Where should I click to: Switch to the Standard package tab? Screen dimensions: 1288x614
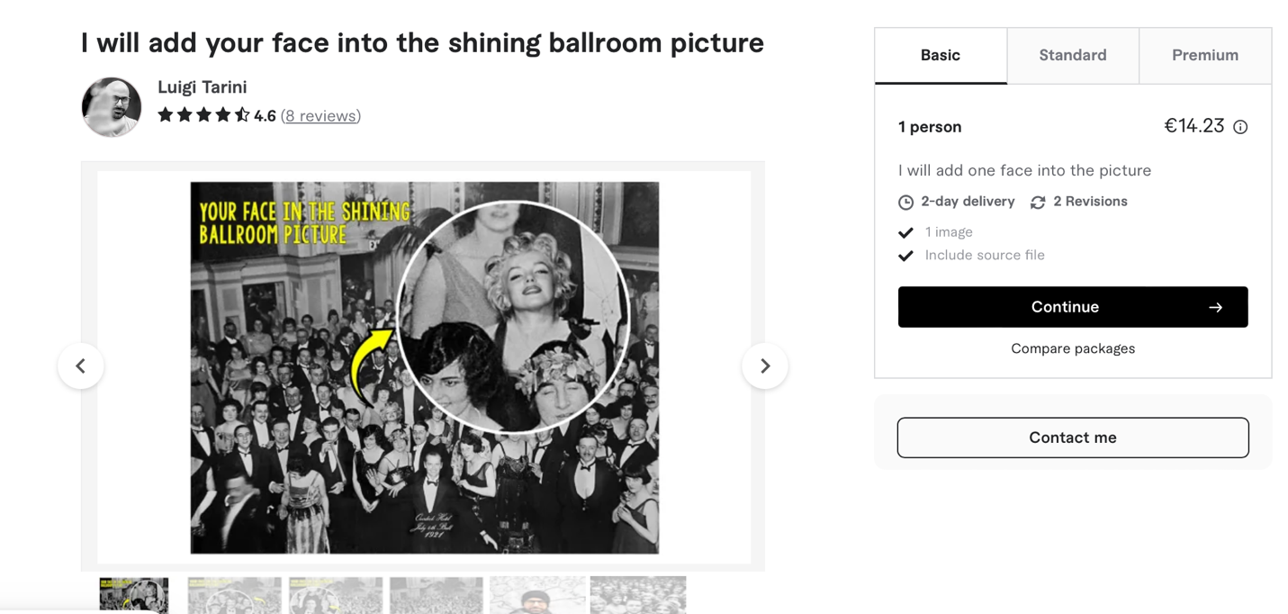point(1072,55)
